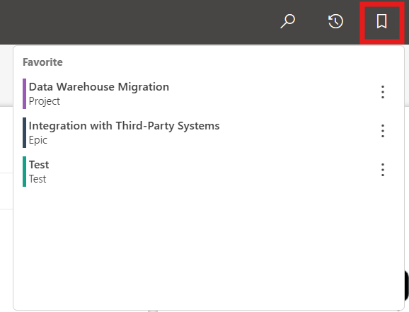Open more options for Data Warehouse Migration
409x312 pixels.
pyautogui.click(x=382, y=92)
